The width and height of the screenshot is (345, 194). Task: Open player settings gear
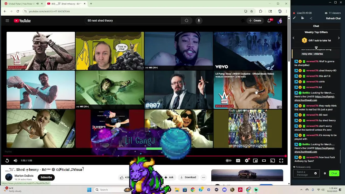[247, 161]
